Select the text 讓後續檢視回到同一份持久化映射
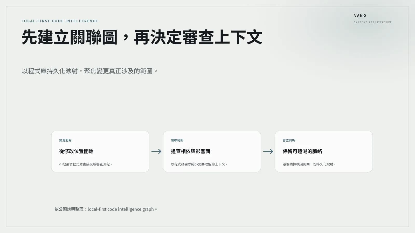The width and height of the screenshot is (415, 233). click(309, 164)
